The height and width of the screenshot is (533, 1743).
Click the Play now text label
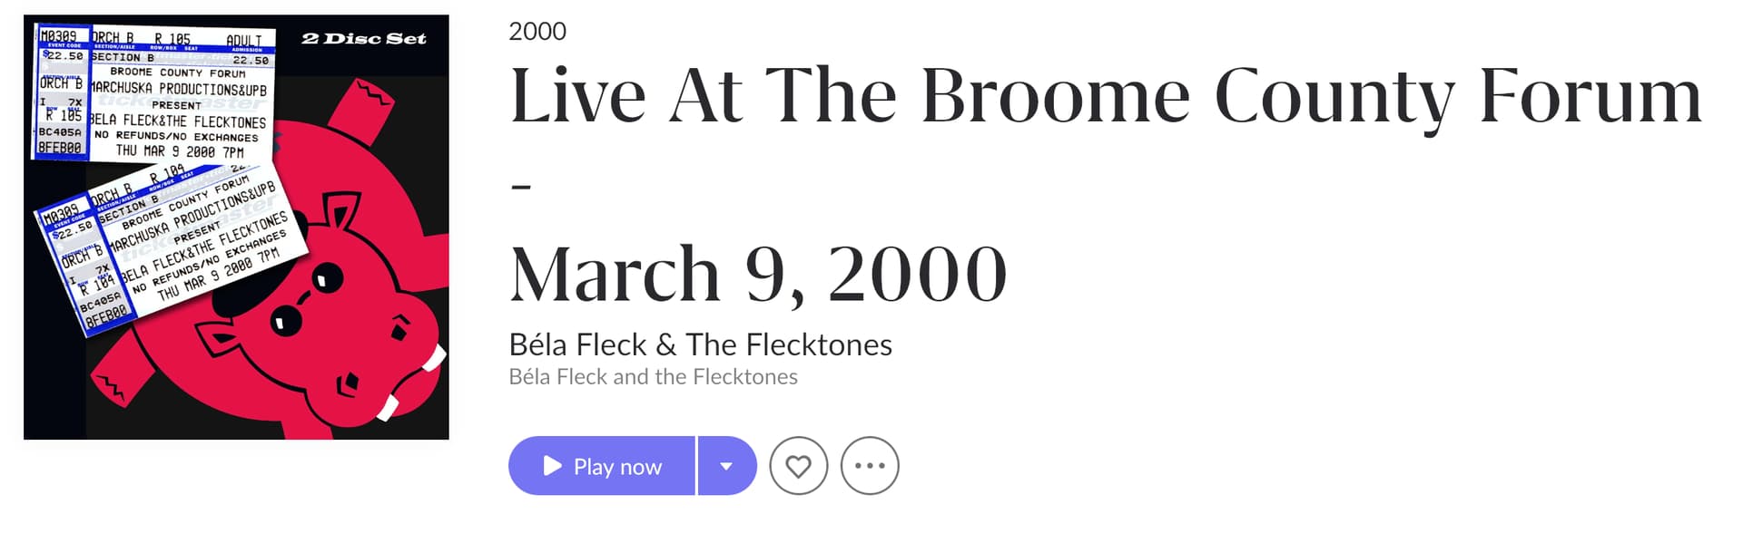(617, 467)
